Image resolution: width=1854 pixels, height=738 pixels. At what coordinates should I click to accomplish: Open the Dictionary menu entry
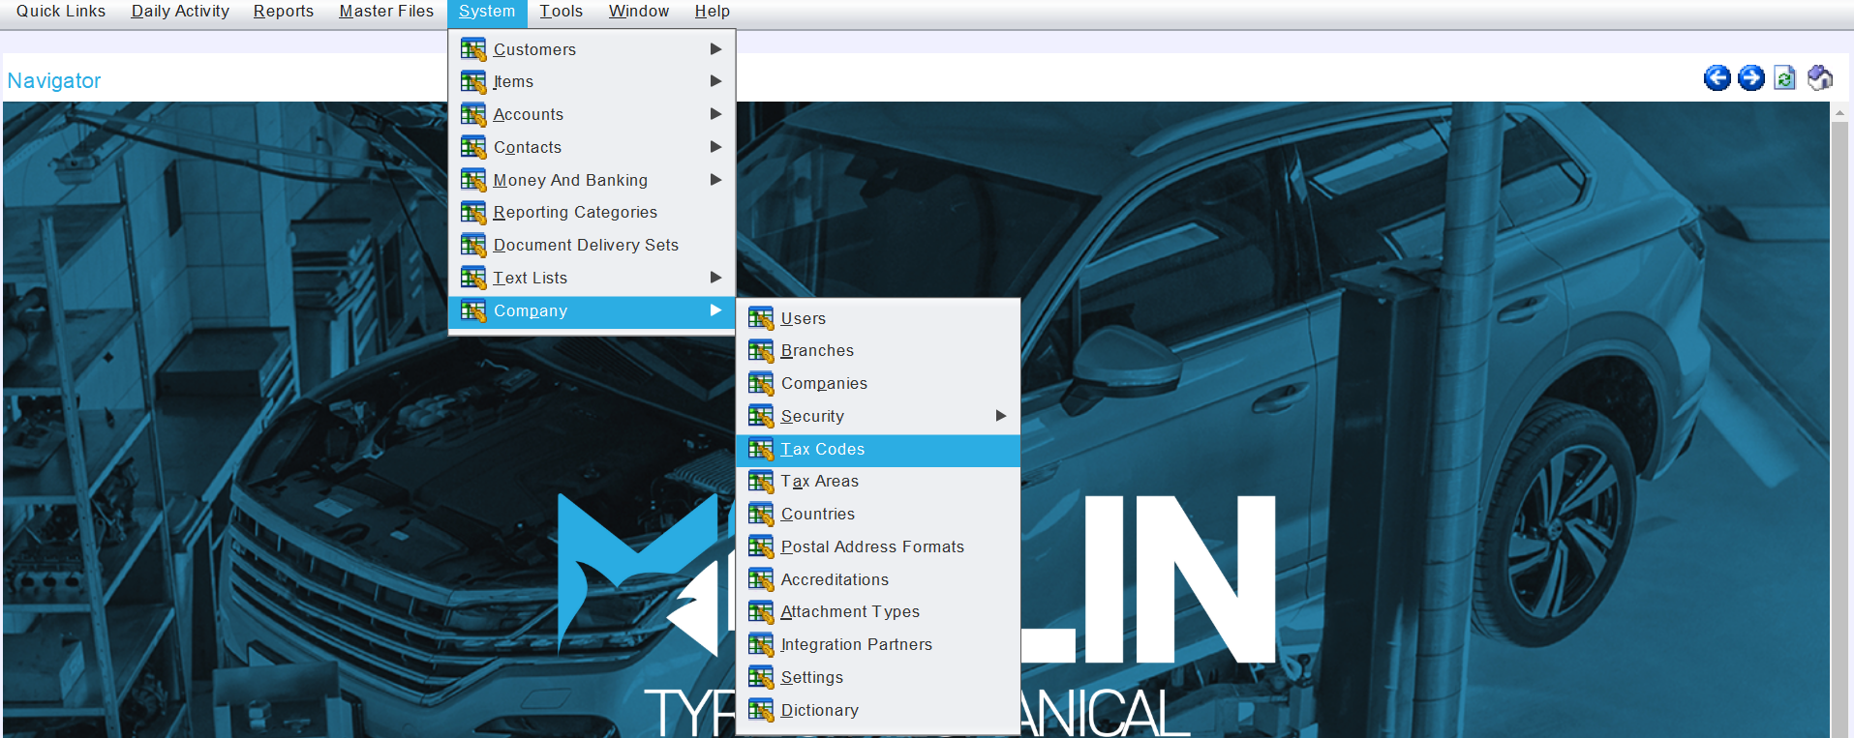pos(878,710)
